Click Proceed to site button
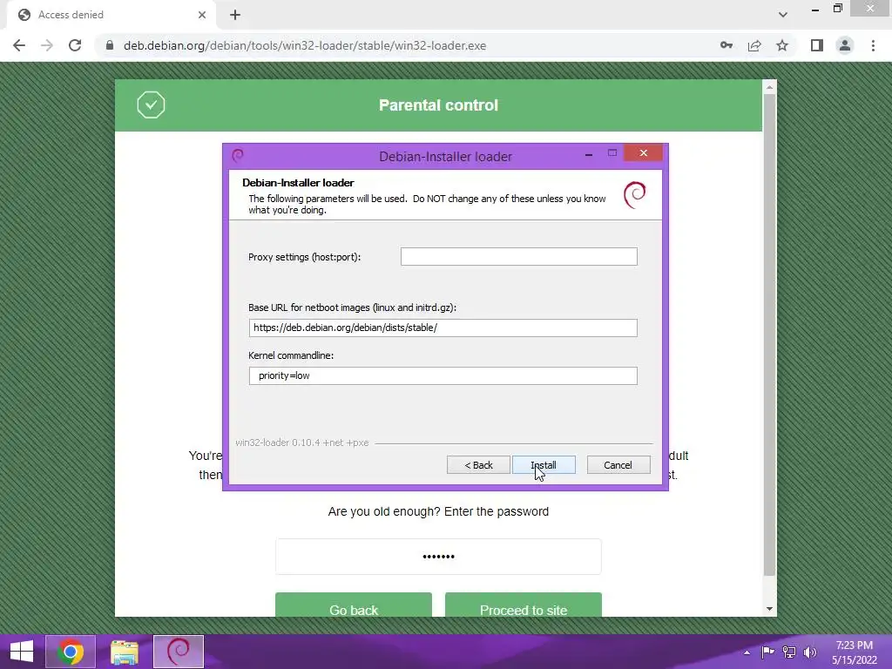The height and width of the screenshot is (669, 892). point(524,605)
